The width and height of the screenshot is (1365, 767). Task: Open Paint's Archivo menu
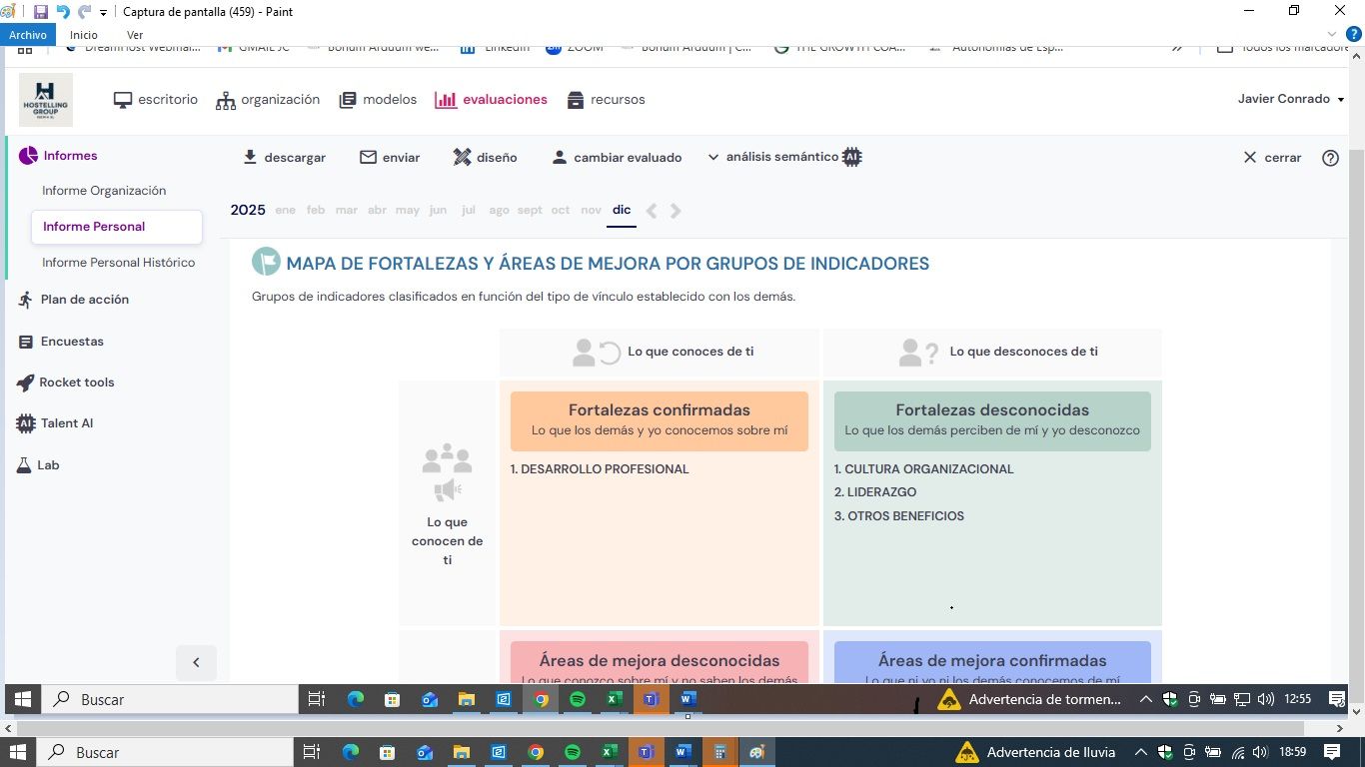pyautogui.click(x=28, y=35)
